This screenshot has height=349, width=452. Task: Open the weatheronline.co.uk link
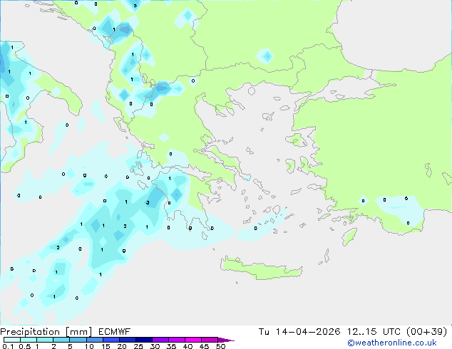click(392, 343)
